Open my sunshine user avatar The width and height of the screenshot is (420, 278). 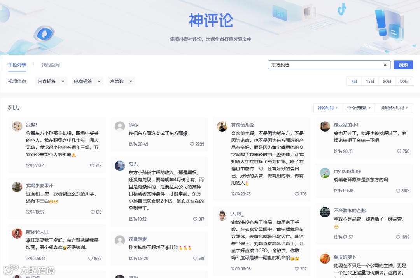[325, 173]
